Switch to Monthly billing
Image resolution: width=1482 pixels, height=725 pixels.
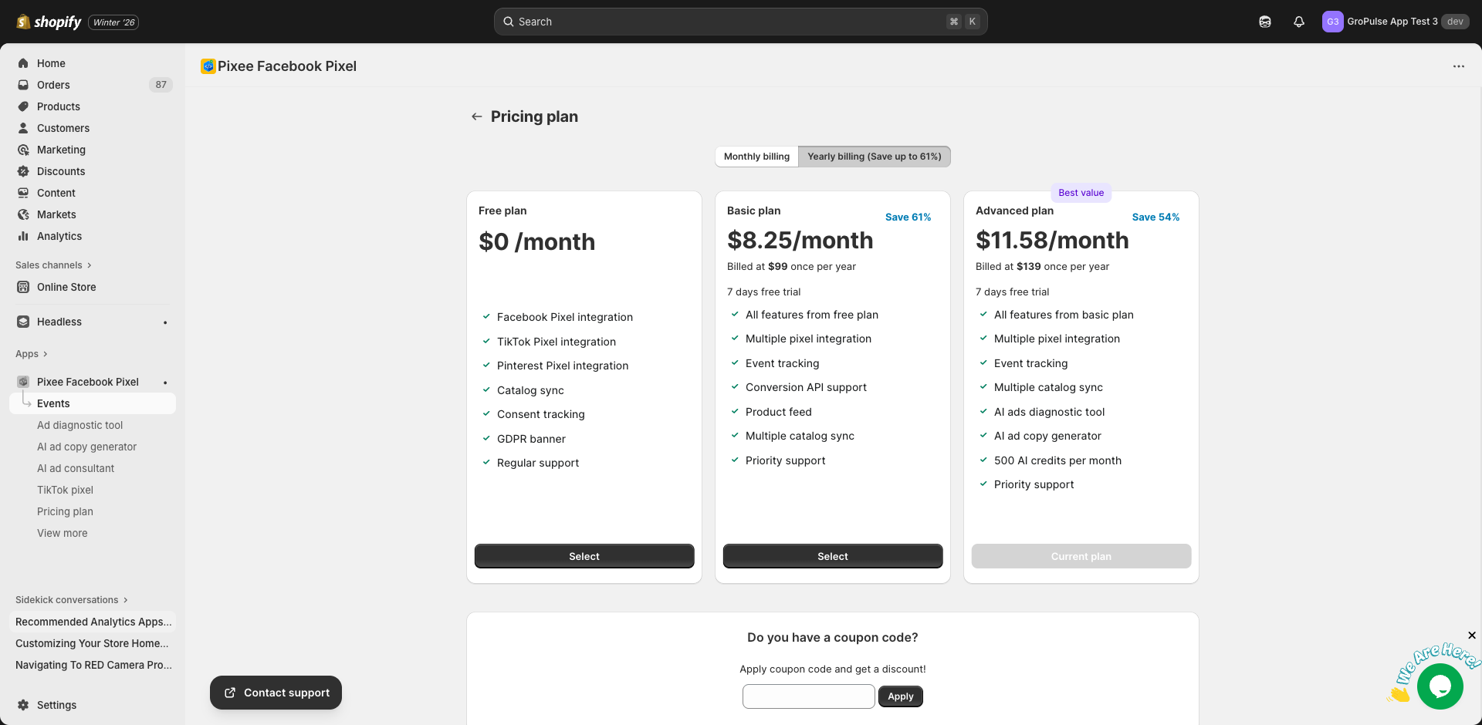point(756,156)
